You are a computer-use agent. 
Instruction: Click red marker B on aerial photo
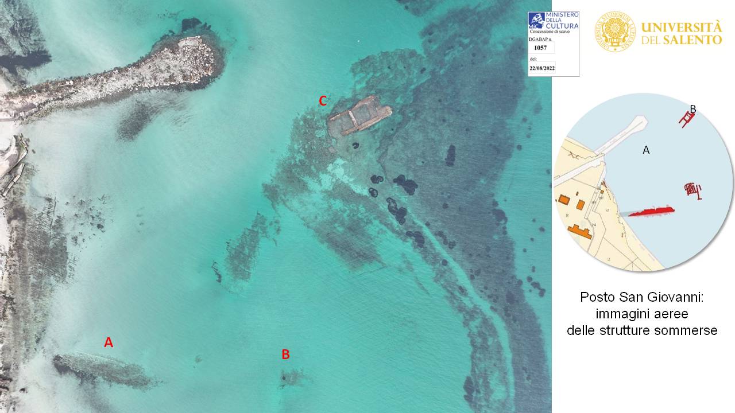tap(285, 354)
